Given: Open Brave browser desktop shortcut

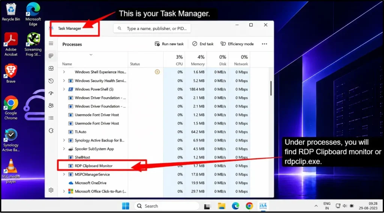Looking at the screenshot, I should tap(11, 73).
